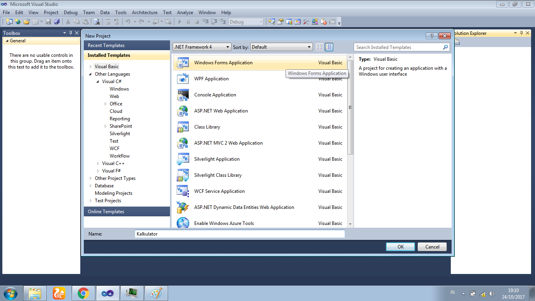
Task: Confirm the dialog with OK
Action: click(x=400, y=247)
